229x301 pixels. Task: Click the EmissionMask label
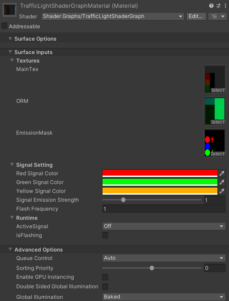34,133
